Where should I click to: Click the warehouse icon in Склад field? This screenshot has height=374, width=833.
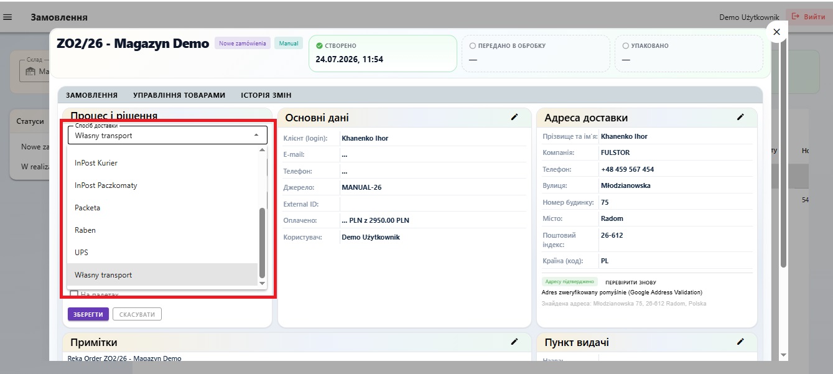(x=30, y=72)
